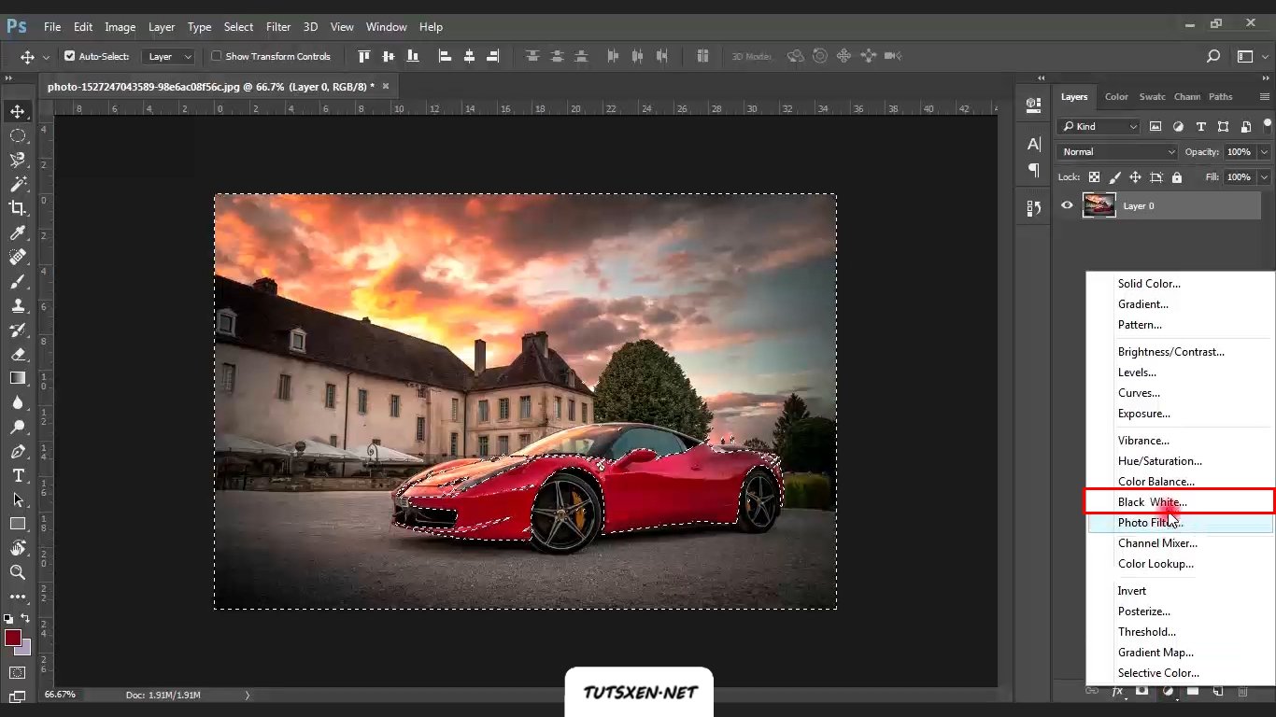Choose Black & White adjustment
The image size is (1276, 717).
1153,502
